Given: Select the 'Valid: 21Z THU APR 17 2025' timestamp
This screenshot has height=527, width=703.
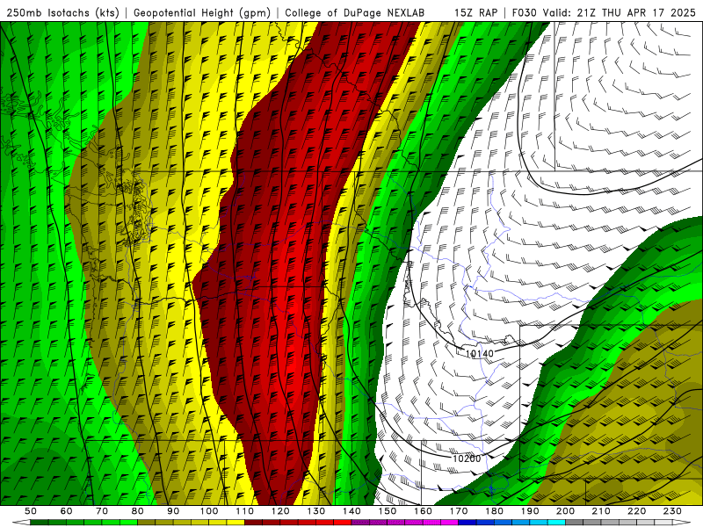Looking at the screenshot, I should click(620, 12).
